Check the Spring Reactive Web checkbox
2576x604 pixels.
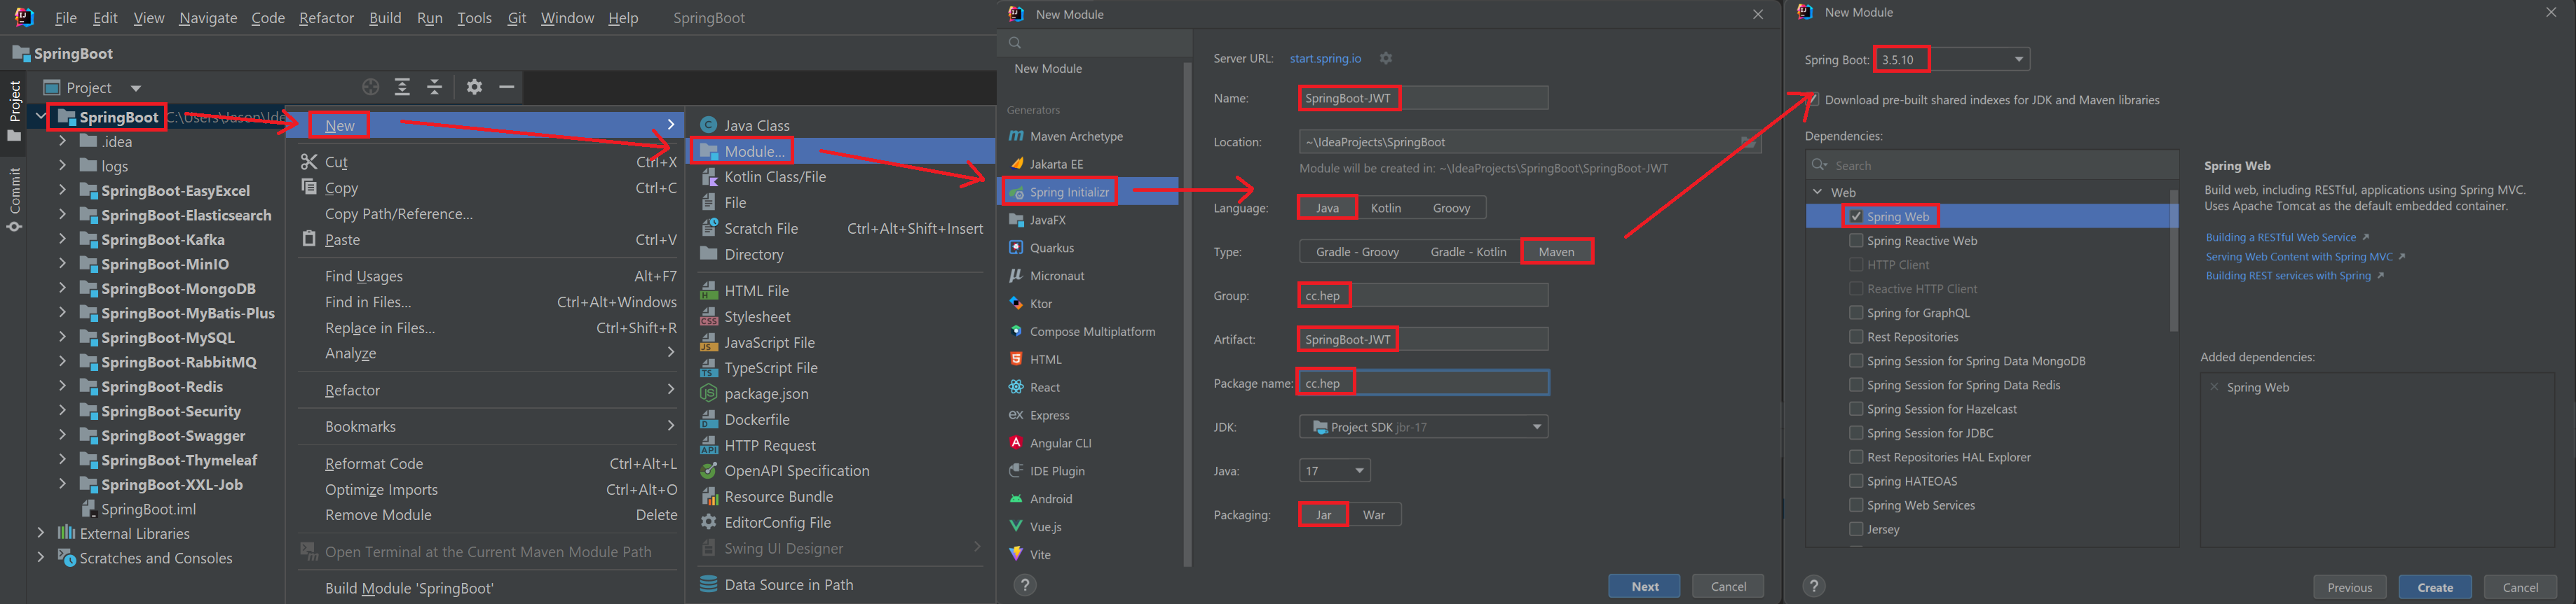click(x=1856, y=241)
